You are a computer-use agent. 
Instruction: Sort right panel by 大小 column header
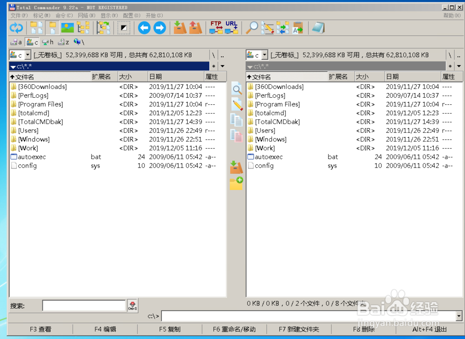370,77
